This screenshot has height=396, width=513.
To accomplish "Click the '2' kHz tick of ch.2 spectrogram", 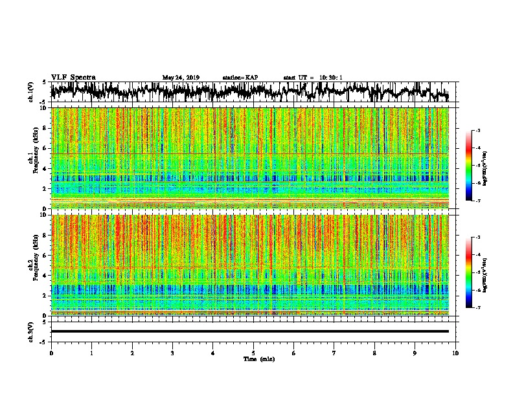I will click(x=46, y=295).
